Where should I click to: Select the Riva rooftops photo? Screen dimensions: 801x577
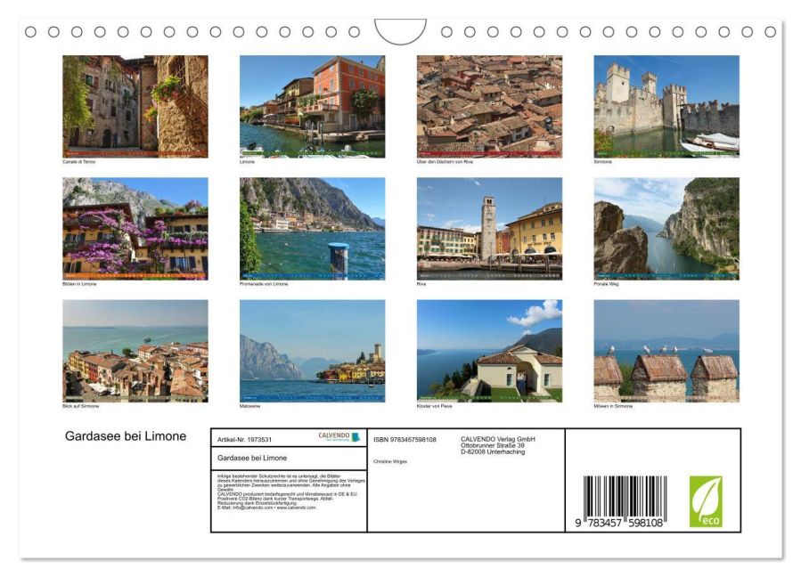coord(489,106)
